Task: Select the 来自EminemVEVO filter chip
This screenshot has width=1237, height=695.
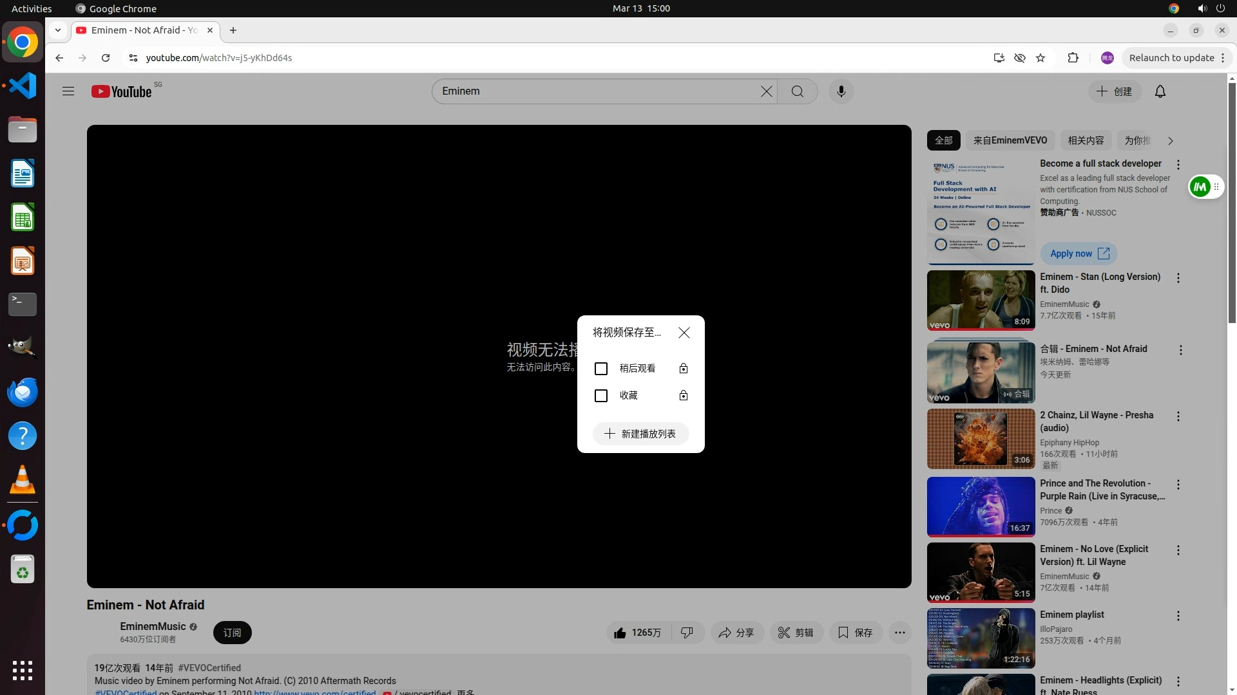Action: (x=1010, y=140)
